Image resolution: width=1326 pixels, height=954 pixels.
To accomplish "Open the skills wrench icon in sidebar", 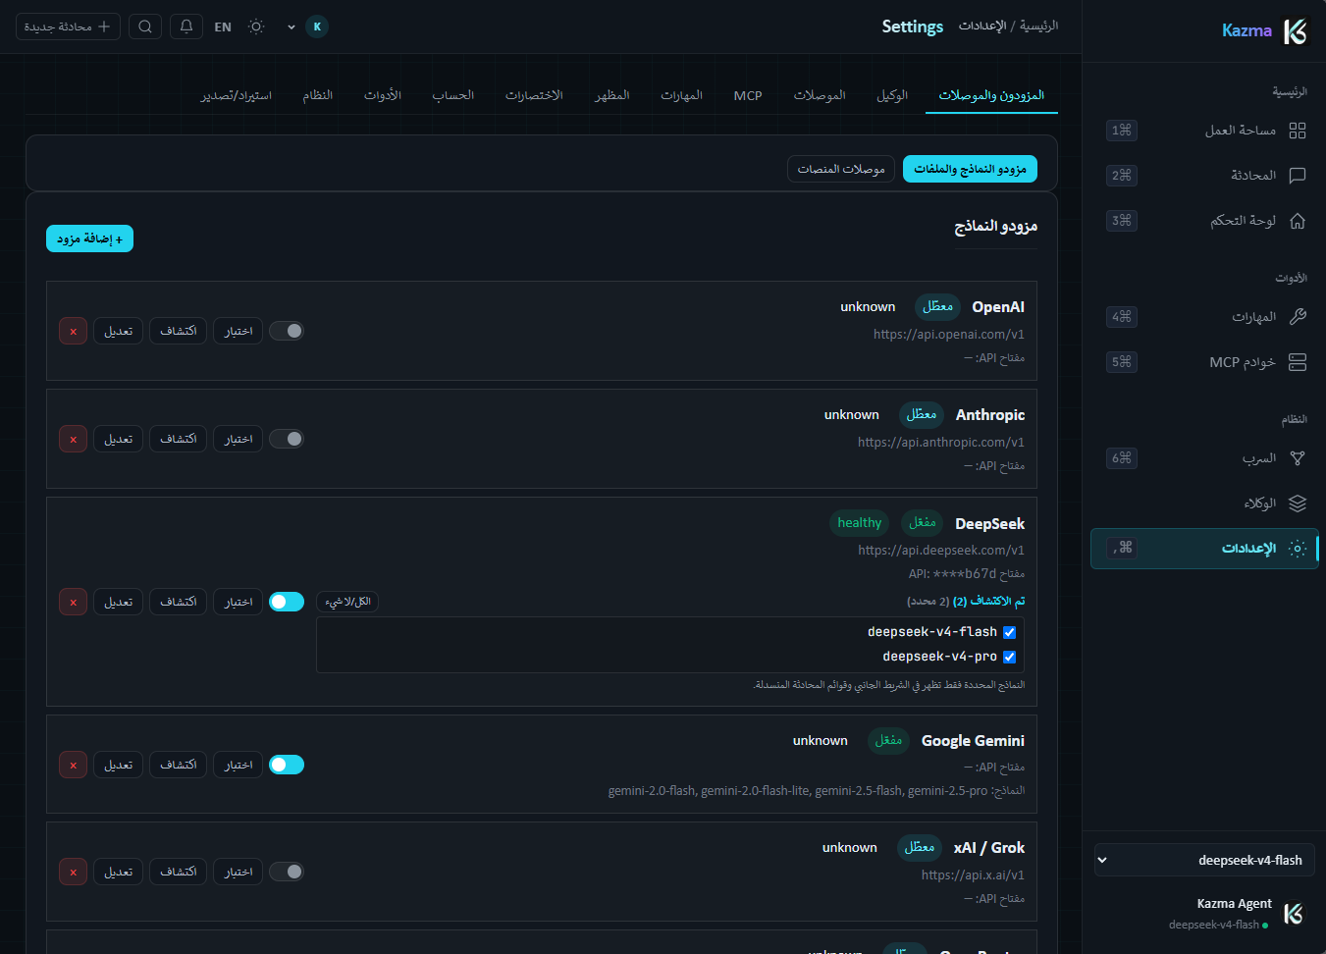I will coord(1298,317).
